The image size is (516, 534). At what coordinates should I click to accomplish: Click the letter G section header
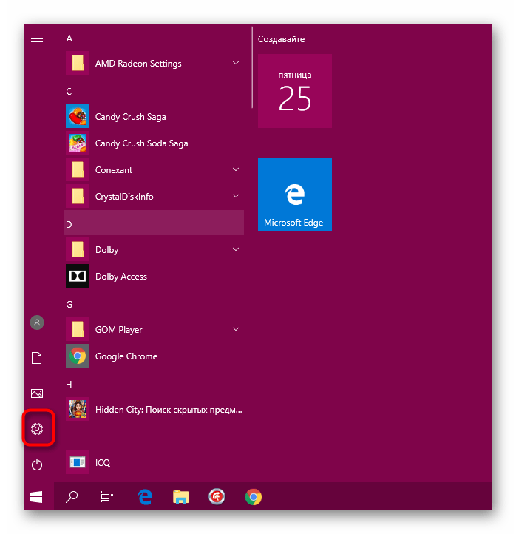(x=69, y=305)
